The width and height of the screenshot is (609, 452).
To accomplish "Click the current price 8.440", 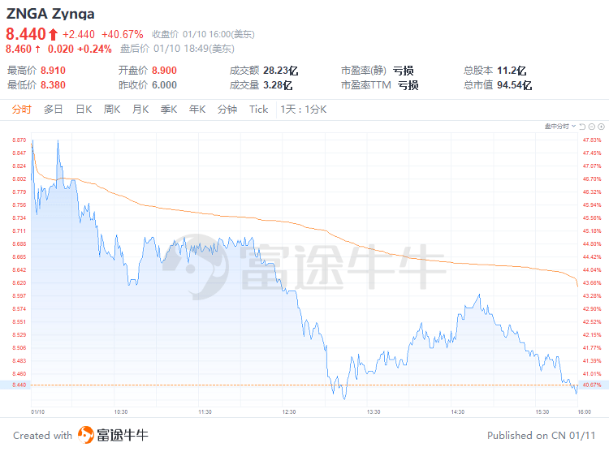I will [26, 34].
